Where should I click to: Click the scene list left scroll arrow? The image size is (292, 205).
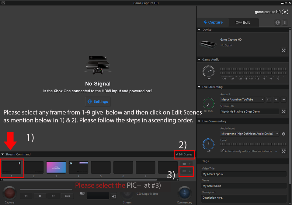[2, 180]
